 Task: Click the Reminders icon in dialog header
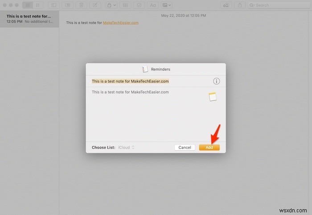(145, 69)
